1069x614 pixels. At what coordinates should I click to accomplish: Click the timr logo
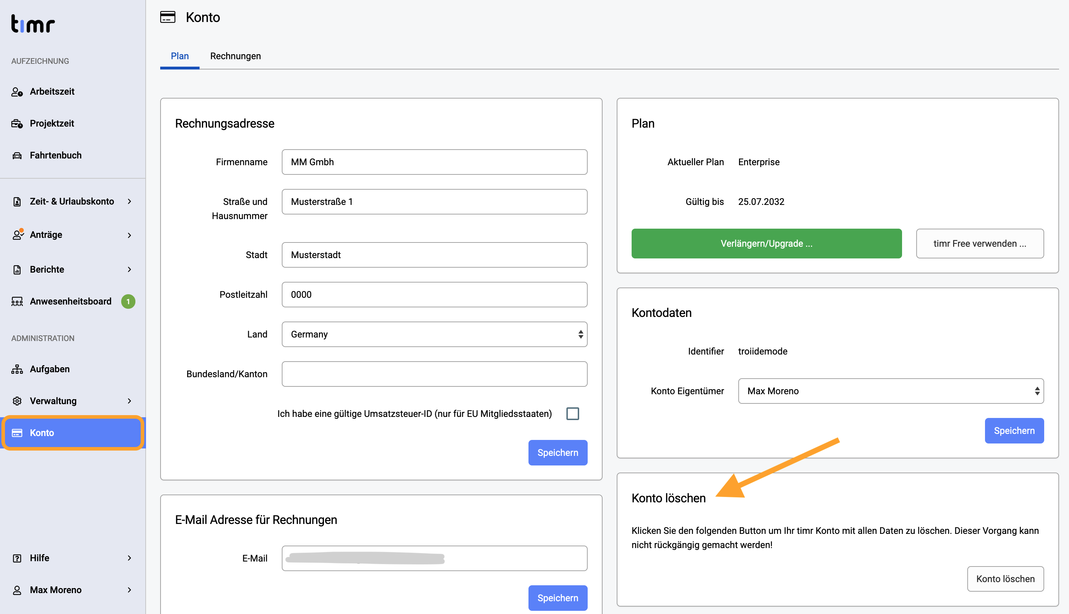(x=33, y=24)
